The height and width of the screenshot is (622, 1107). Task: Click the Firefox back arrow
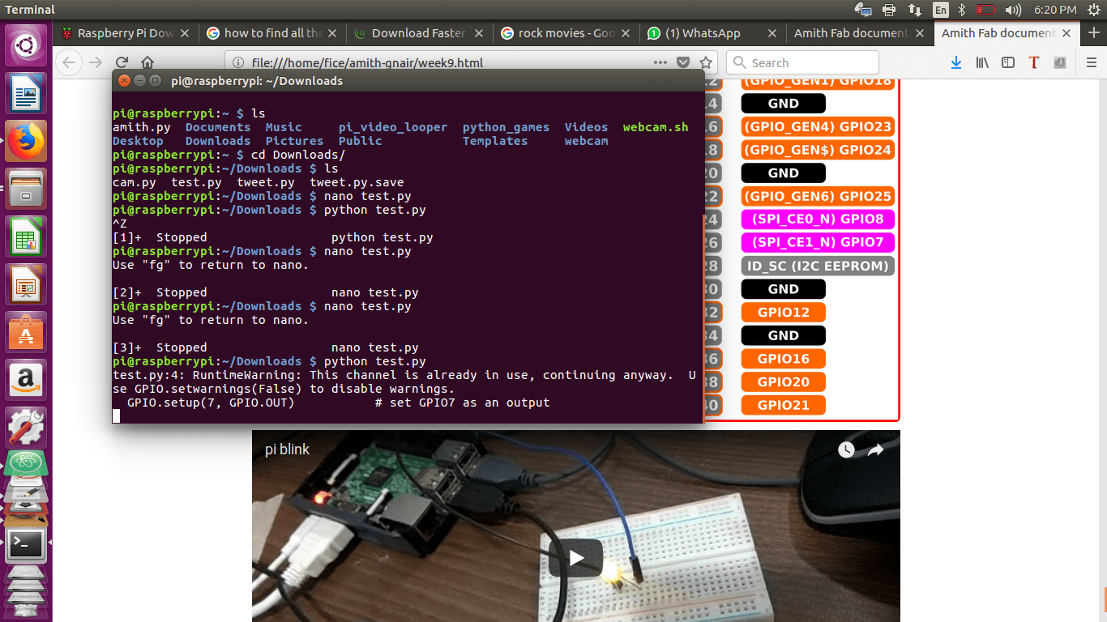tap(70, 62)
